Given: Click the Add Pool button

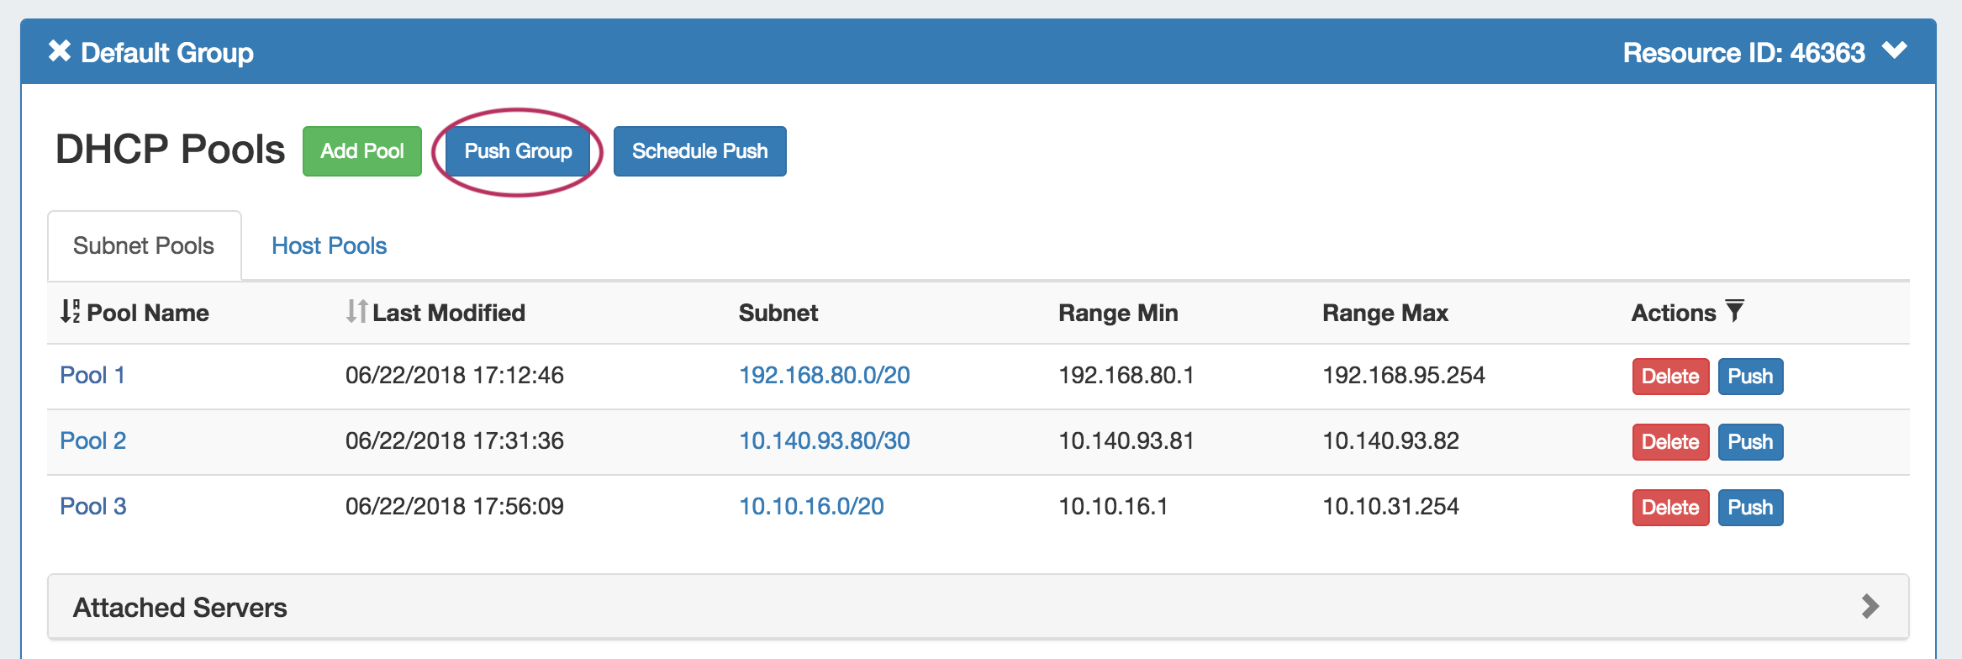Looking at the screenshot, I should (x=361, y=151).
